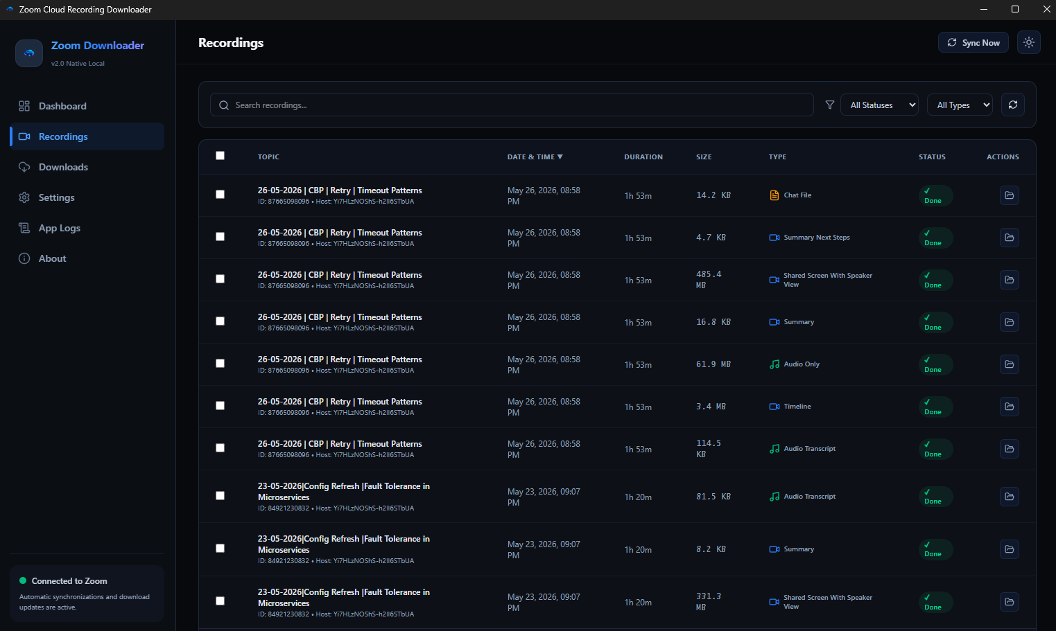View App Logs

pyautogui.click(x=87, y=228)
